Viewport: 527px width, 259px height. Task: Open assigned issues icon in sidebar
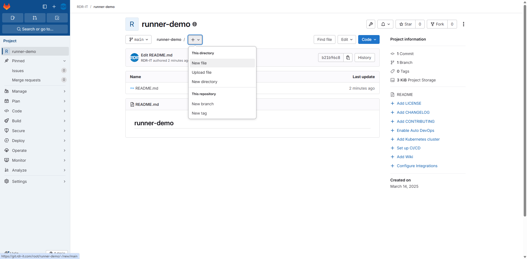click(13, 18)
